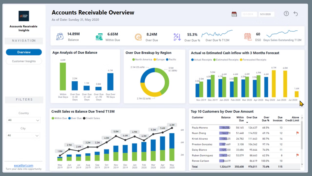312x176 pixels.
Task: Open the Country filter dropdown
Action: pos(24,120)
